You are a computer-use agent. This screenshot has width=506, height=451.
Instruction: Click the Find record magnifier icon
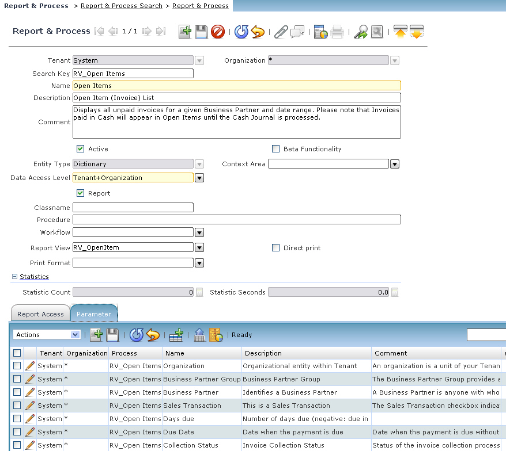[x=361, y=32]
